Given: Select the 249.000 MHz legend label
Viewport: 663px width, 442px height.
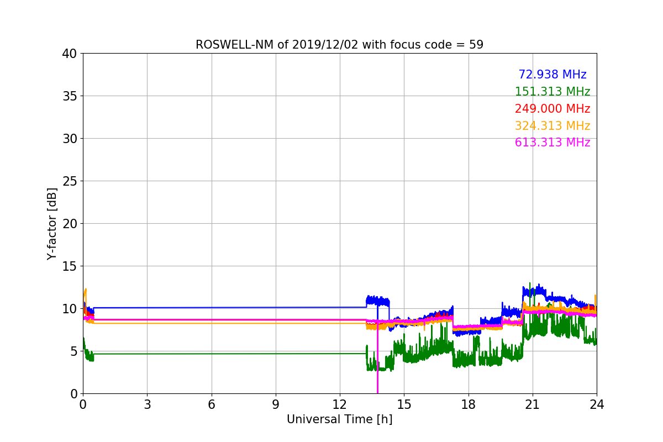Looking at the screenshot, I should [x=552, y=109].
